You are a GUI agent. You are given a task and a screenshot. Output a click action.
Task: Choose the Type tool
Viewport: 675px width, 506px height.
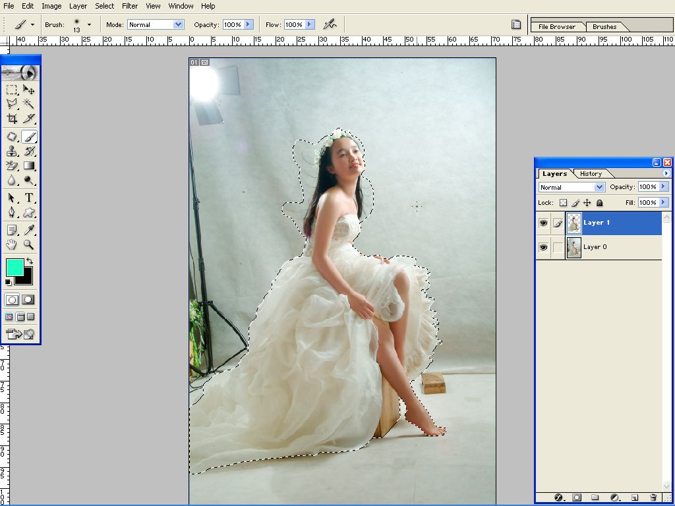pyautogui.click(x=29, y=198)
